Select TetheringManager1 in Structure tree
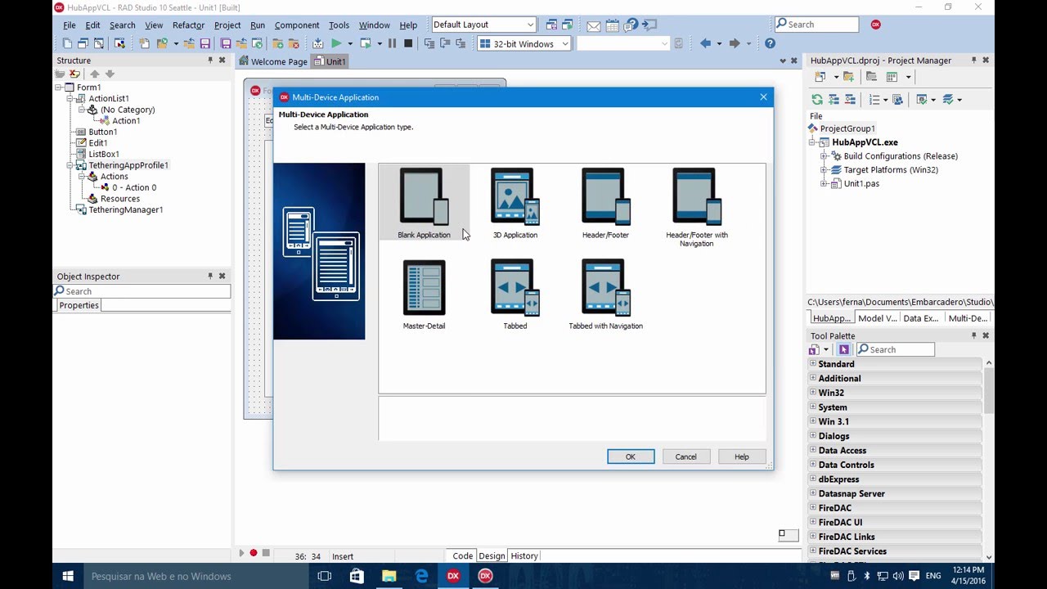 pos(126,209)
